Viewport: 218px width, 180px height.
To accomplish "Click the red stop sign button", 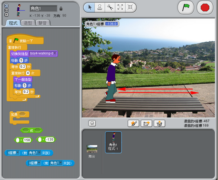I will pos(205,8).
